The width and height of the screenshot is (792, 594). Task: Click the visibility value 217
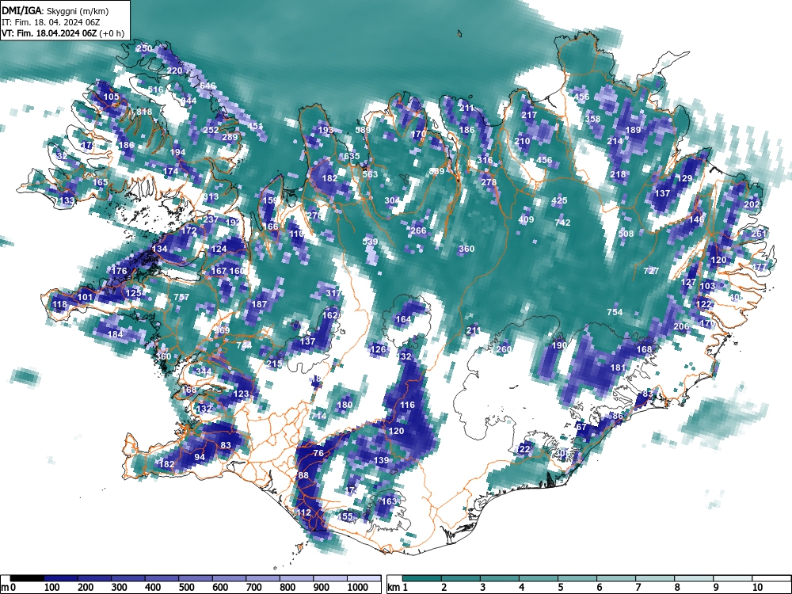(x=529, y=115)
